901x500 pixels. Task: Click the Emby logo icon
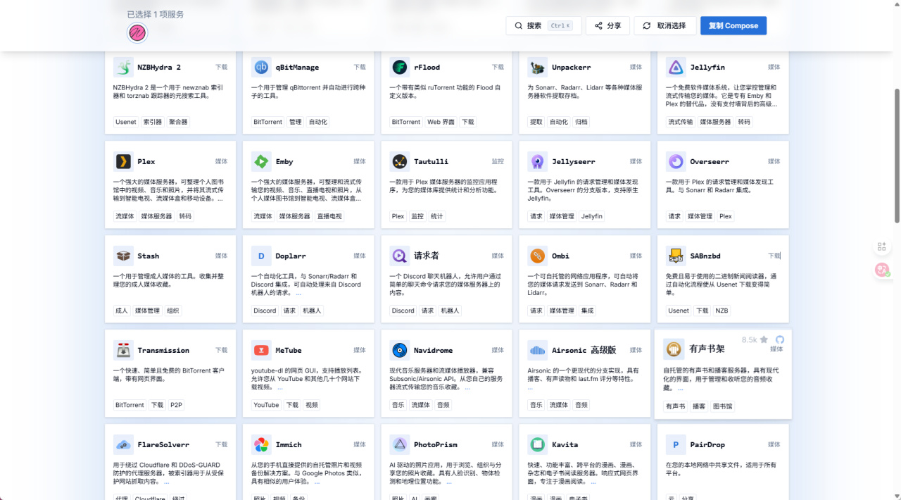pos(261,161)
